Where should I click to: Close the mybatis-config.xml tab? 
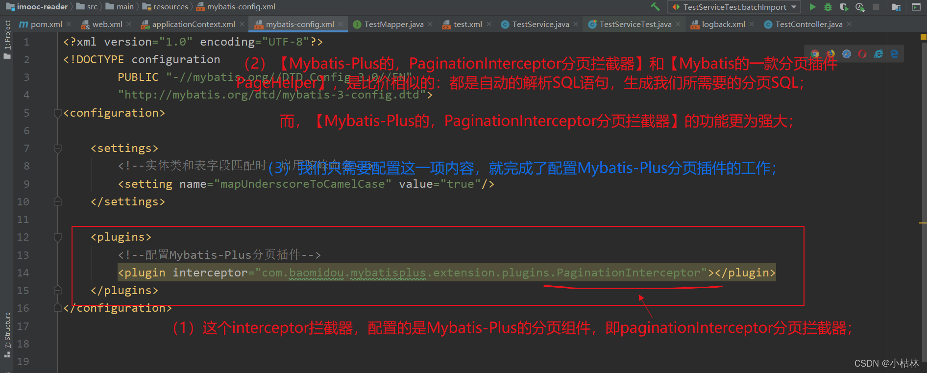click(341, 24)
